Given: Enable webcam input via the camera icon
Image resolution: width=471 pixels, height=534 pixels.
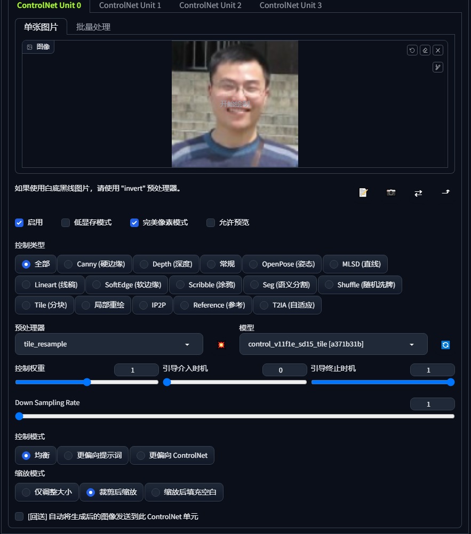Looking at the screenshot, I should [x=391, y=192].
